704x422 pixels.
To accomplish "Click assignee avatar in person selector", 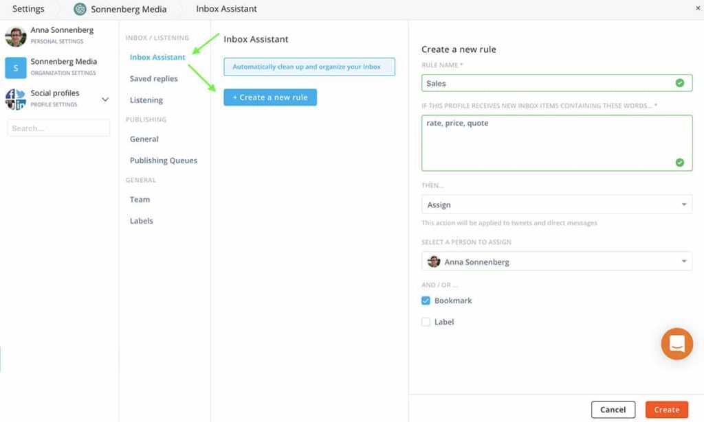I will (434, 261).
